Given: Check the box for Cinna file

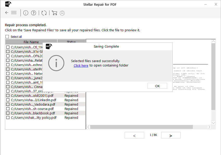Looking at the screenshot, I should 8,87.
